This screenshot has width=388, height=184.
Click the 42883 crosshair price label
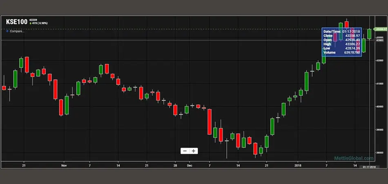[379, 40]
